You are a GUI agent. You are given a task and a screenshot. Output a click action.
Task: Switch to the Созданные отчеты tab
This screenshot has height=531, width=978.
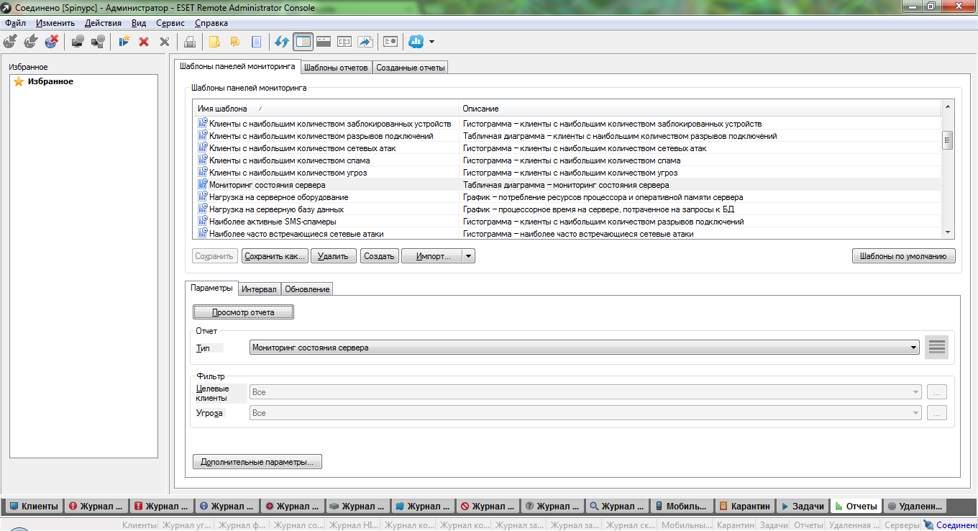click(x=411, y=68)
